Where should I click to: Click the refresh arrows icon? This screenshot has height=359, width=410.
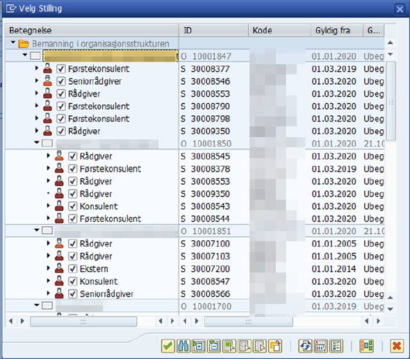(305, 347)
